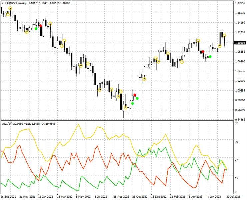Open the chart menu triangle beside EURUSD,Weekly
The width and height of the screenshot is (247, 200).
(x=3, y=3)
